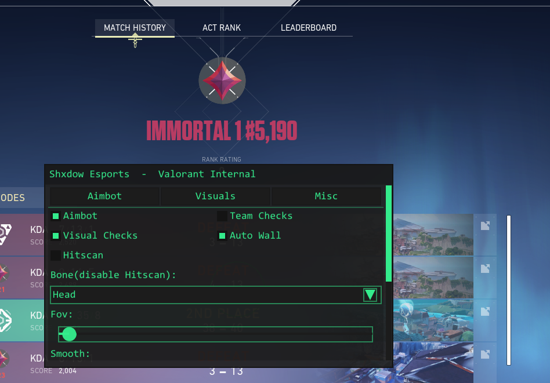Enable the Hitscan checkbox
Image resolution: width=550 pixels, height=383 pixels.
point(56,256)
